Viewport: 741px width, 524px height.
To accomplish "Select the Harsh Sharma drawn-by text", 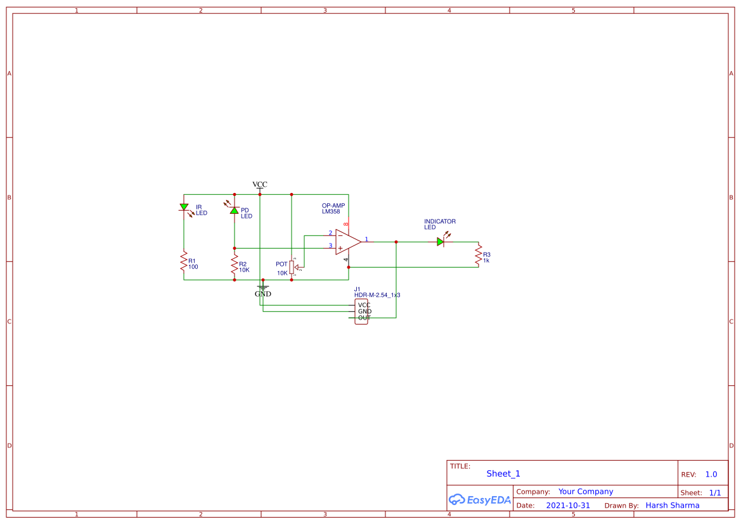I will (673, 505).
